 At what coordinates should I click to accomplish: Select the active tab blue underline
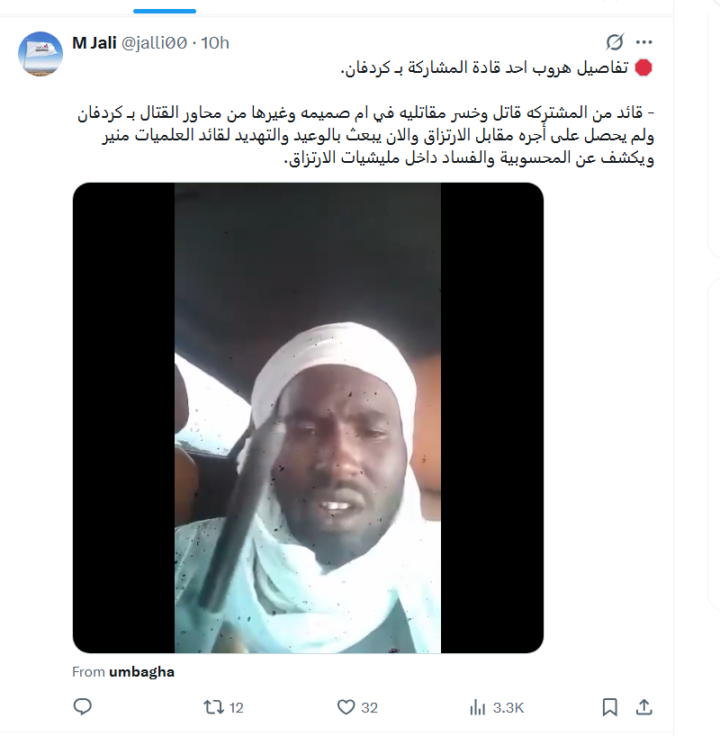click(165, 11)
